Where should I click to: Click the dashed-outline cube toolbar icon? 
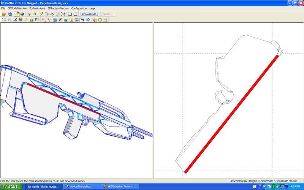coord(63,14)
